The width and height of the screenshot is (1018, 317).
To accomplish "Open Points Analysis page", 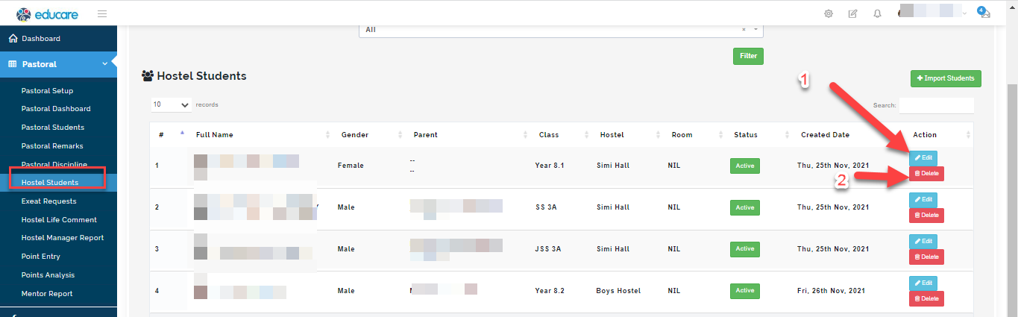I will 48,275.
